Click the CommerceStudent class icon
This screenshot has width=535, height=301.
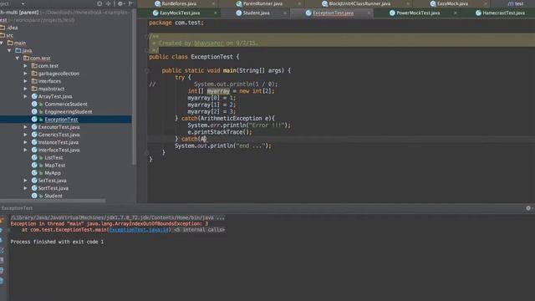tap(34, 104)
